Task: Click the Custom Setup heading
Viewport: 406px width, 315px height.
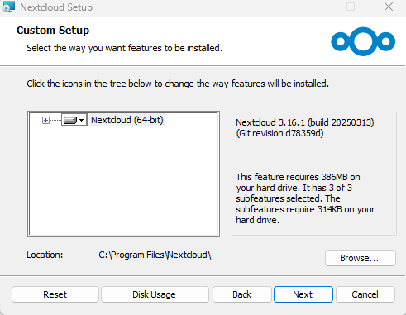Action: pos(53,31)
